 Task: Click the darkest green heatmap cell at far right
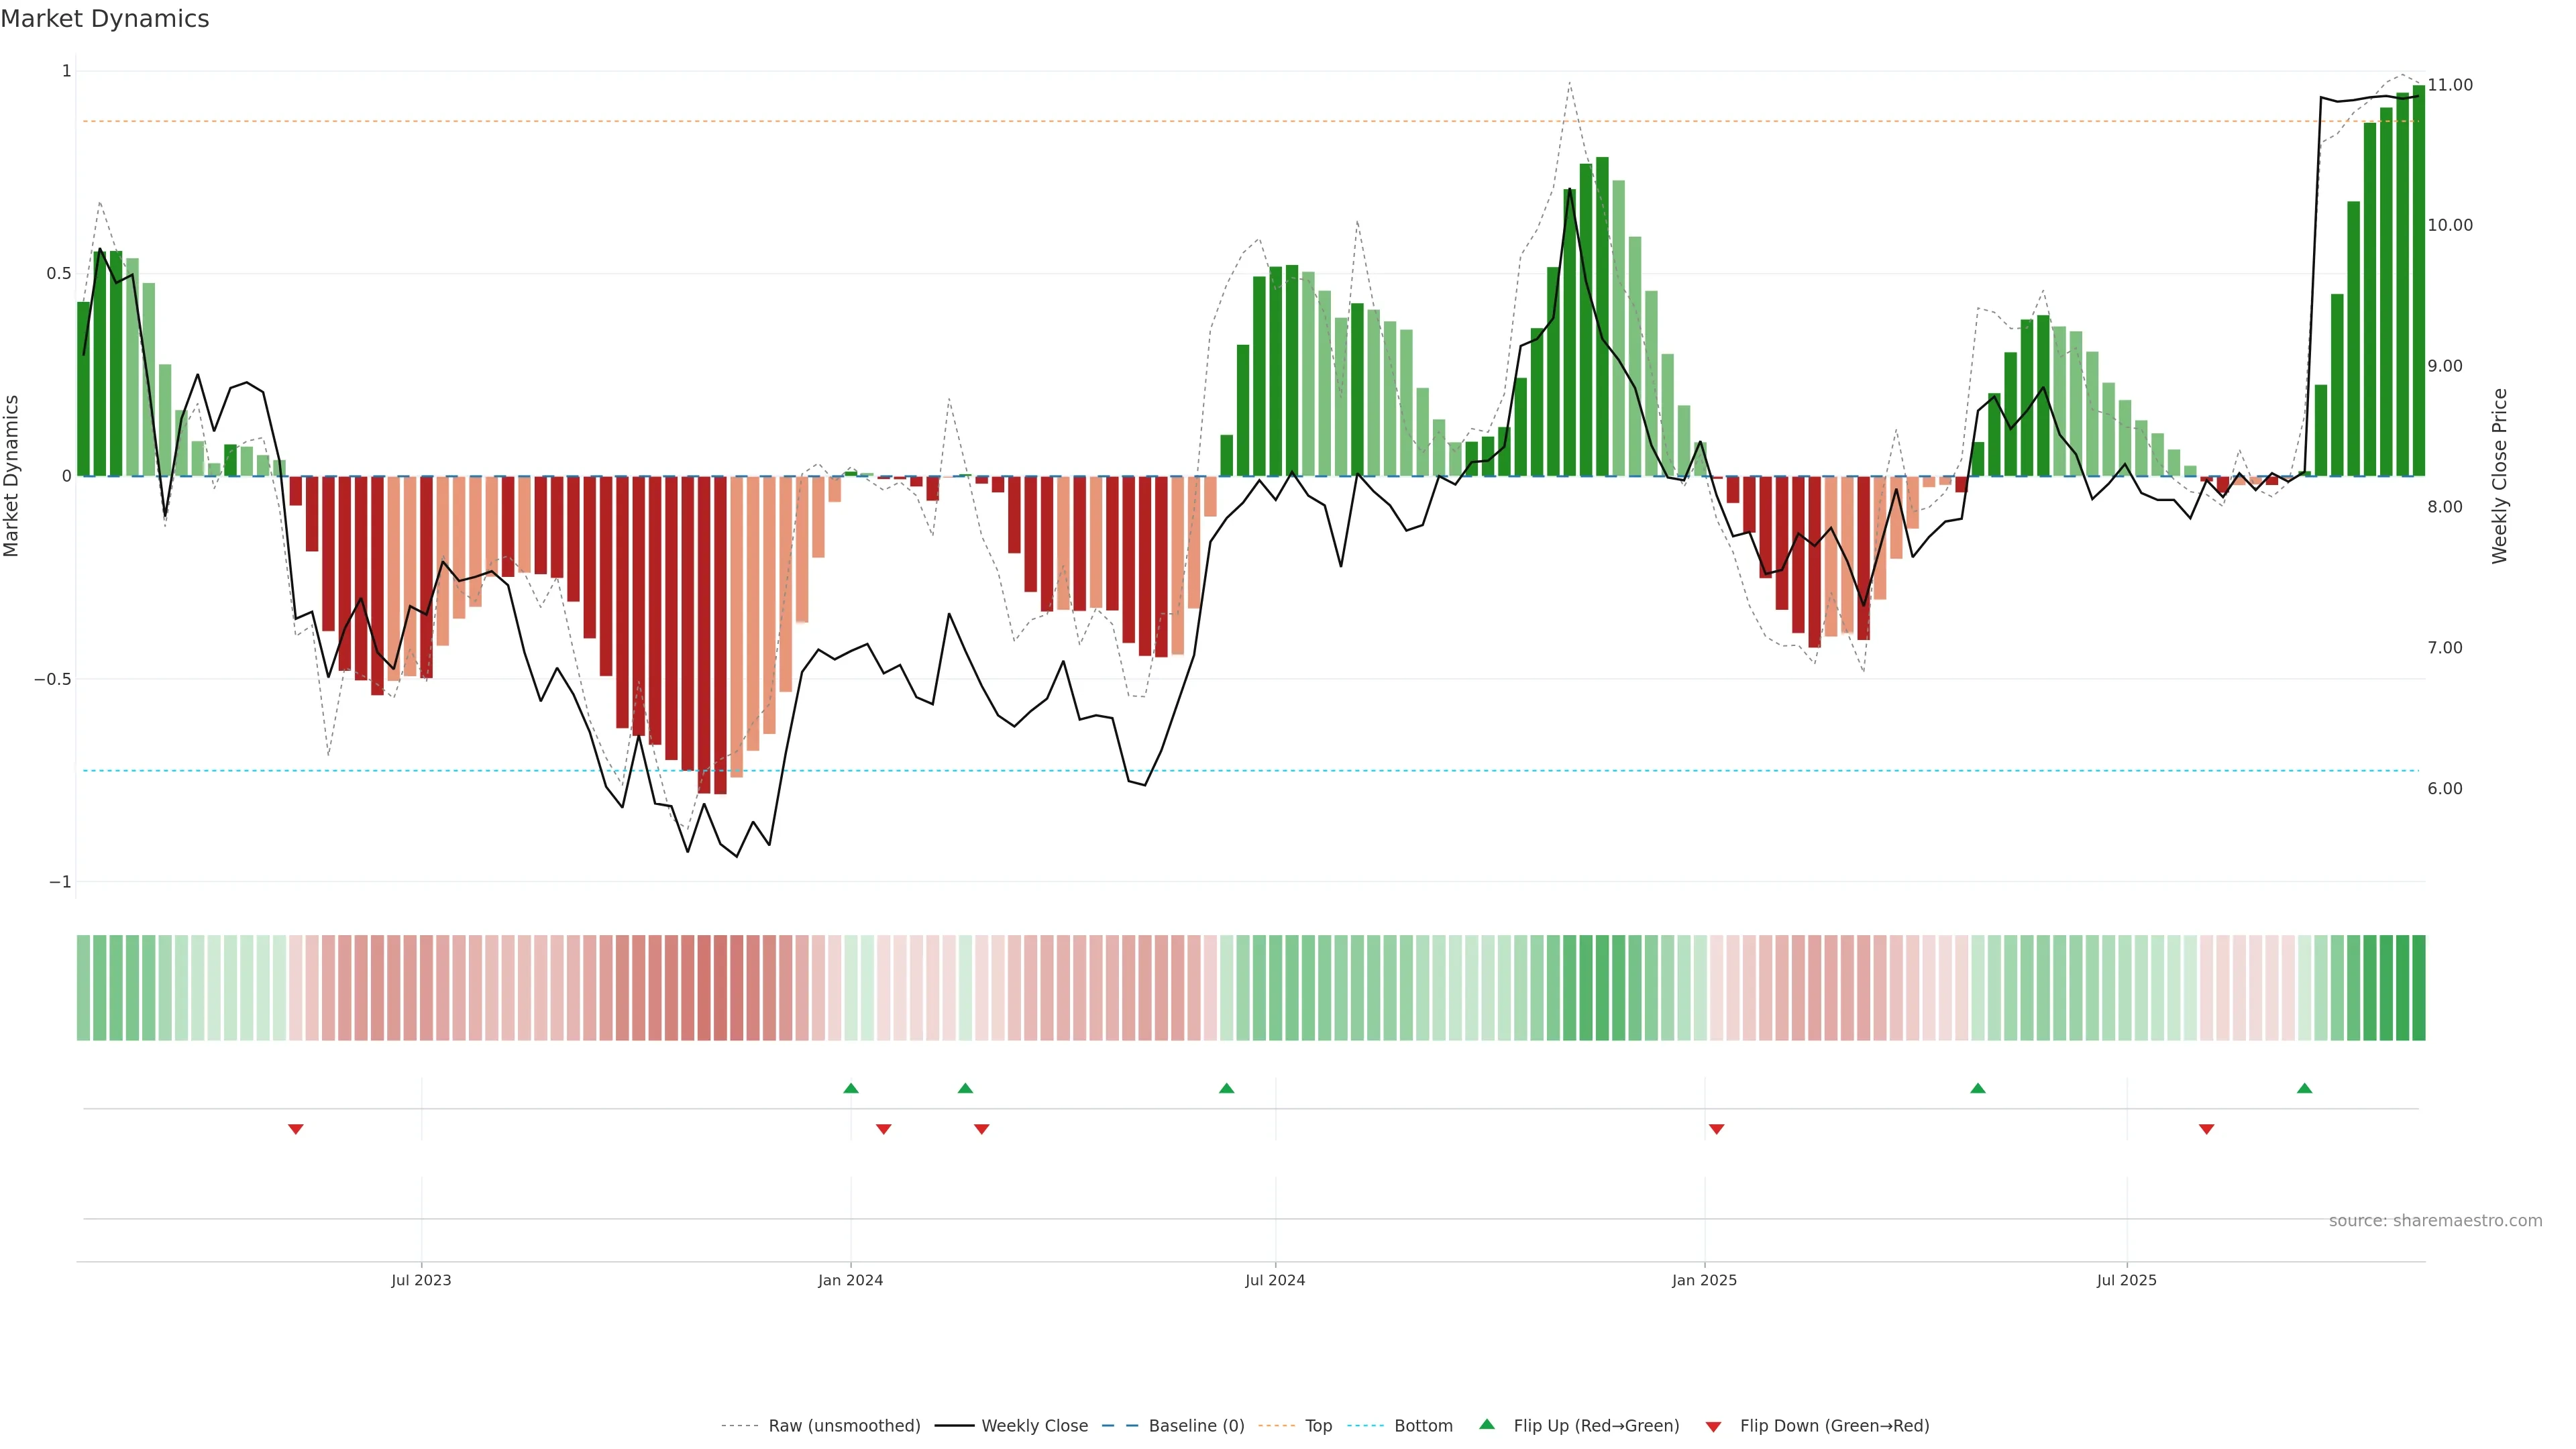coord(2418,988)
